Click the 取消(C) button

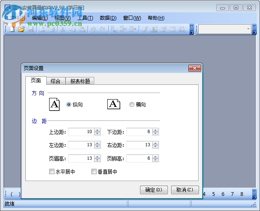tap(185, 190)
